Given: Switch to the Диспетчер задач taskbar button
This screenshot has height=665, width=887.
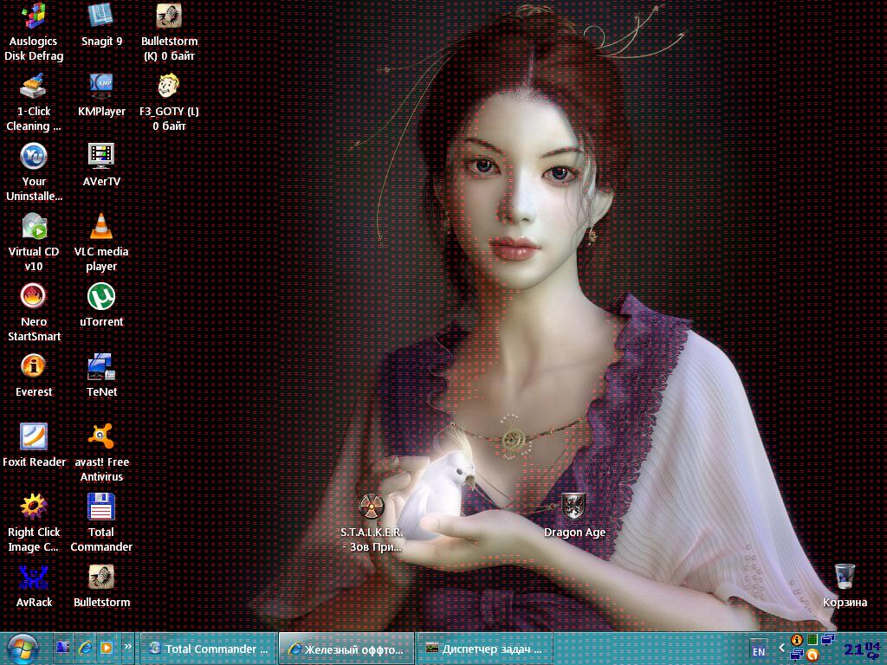Looking at the screenshot, I should pyautogui.click(x=484, y=649).
